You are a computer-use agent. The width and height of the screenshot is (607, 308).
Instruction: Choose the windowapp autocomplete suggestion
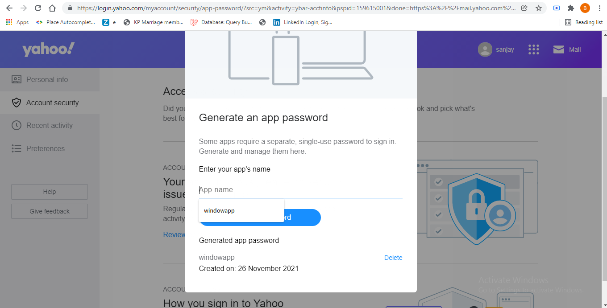point(220,211)
